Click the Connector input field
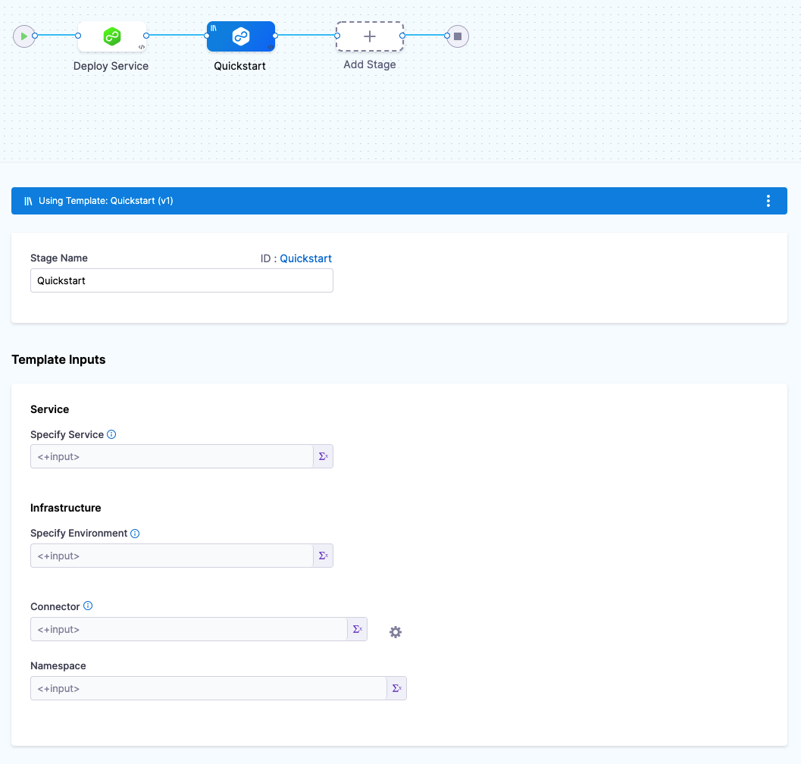This screenshot has height=764, width=801. [188, 629]
